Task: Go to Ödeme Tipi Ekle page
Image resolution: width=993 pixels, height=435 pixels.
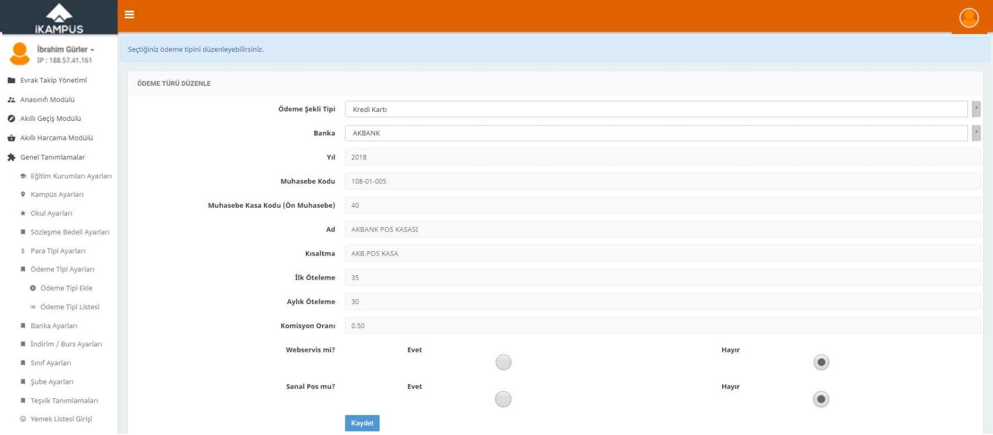Action: (x=66, y=289)
